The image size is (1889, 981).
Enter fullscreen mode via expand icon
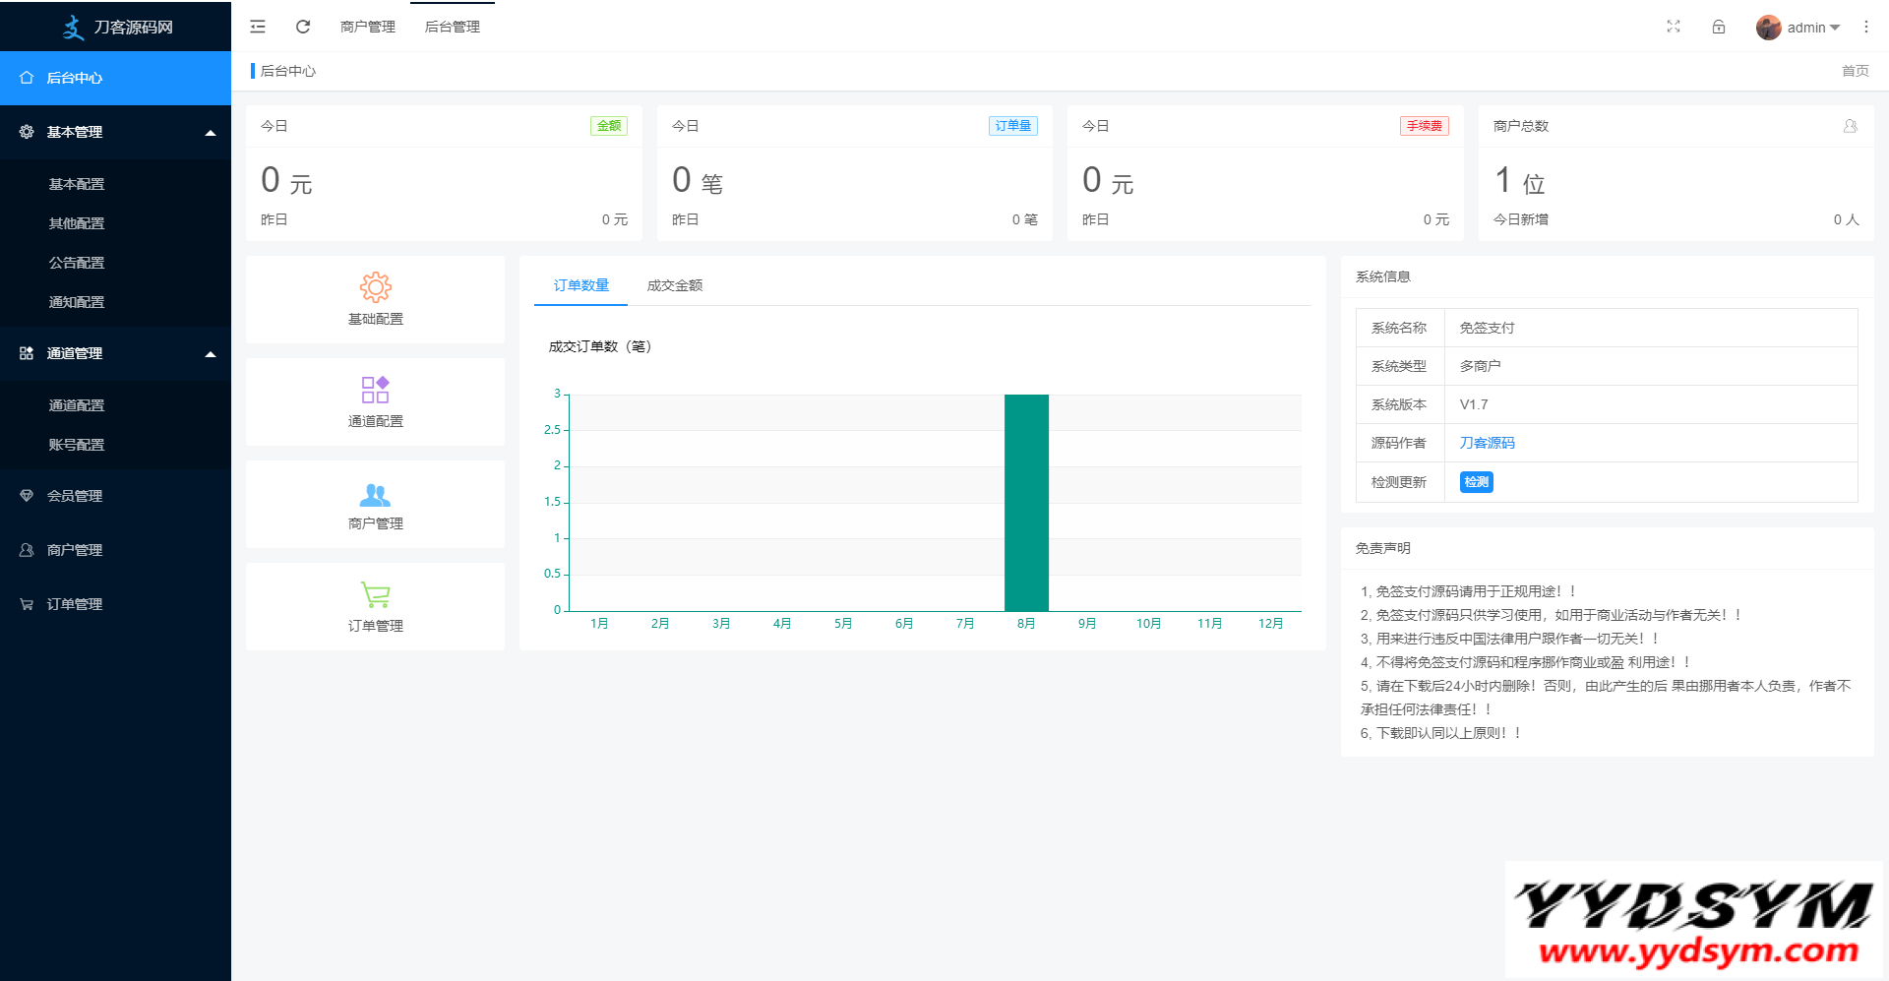coord(1674,27)
